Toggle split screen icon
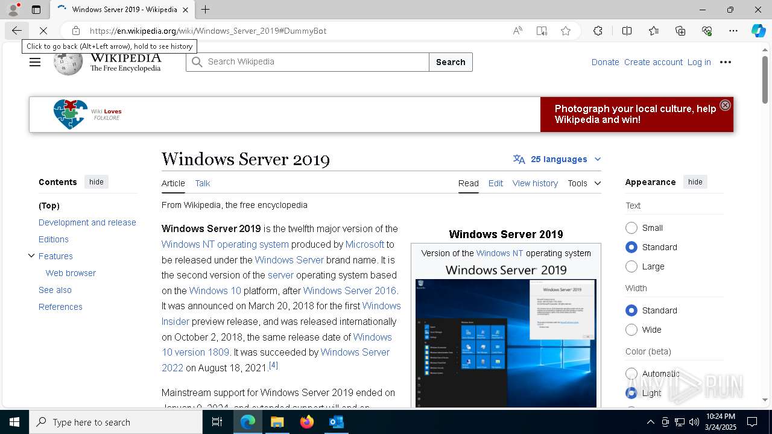 (x=627, y=31)
